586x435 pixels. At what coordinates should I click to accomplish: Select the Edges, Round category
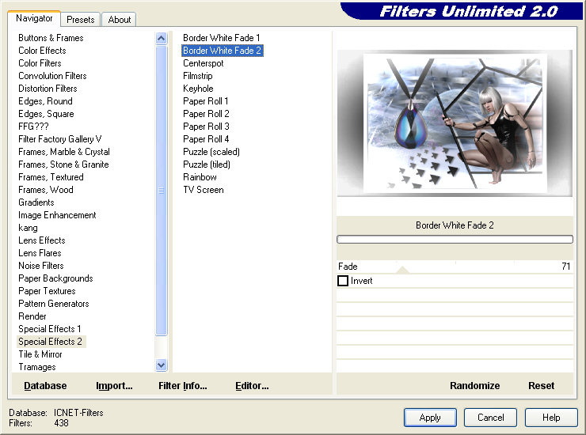45,101
